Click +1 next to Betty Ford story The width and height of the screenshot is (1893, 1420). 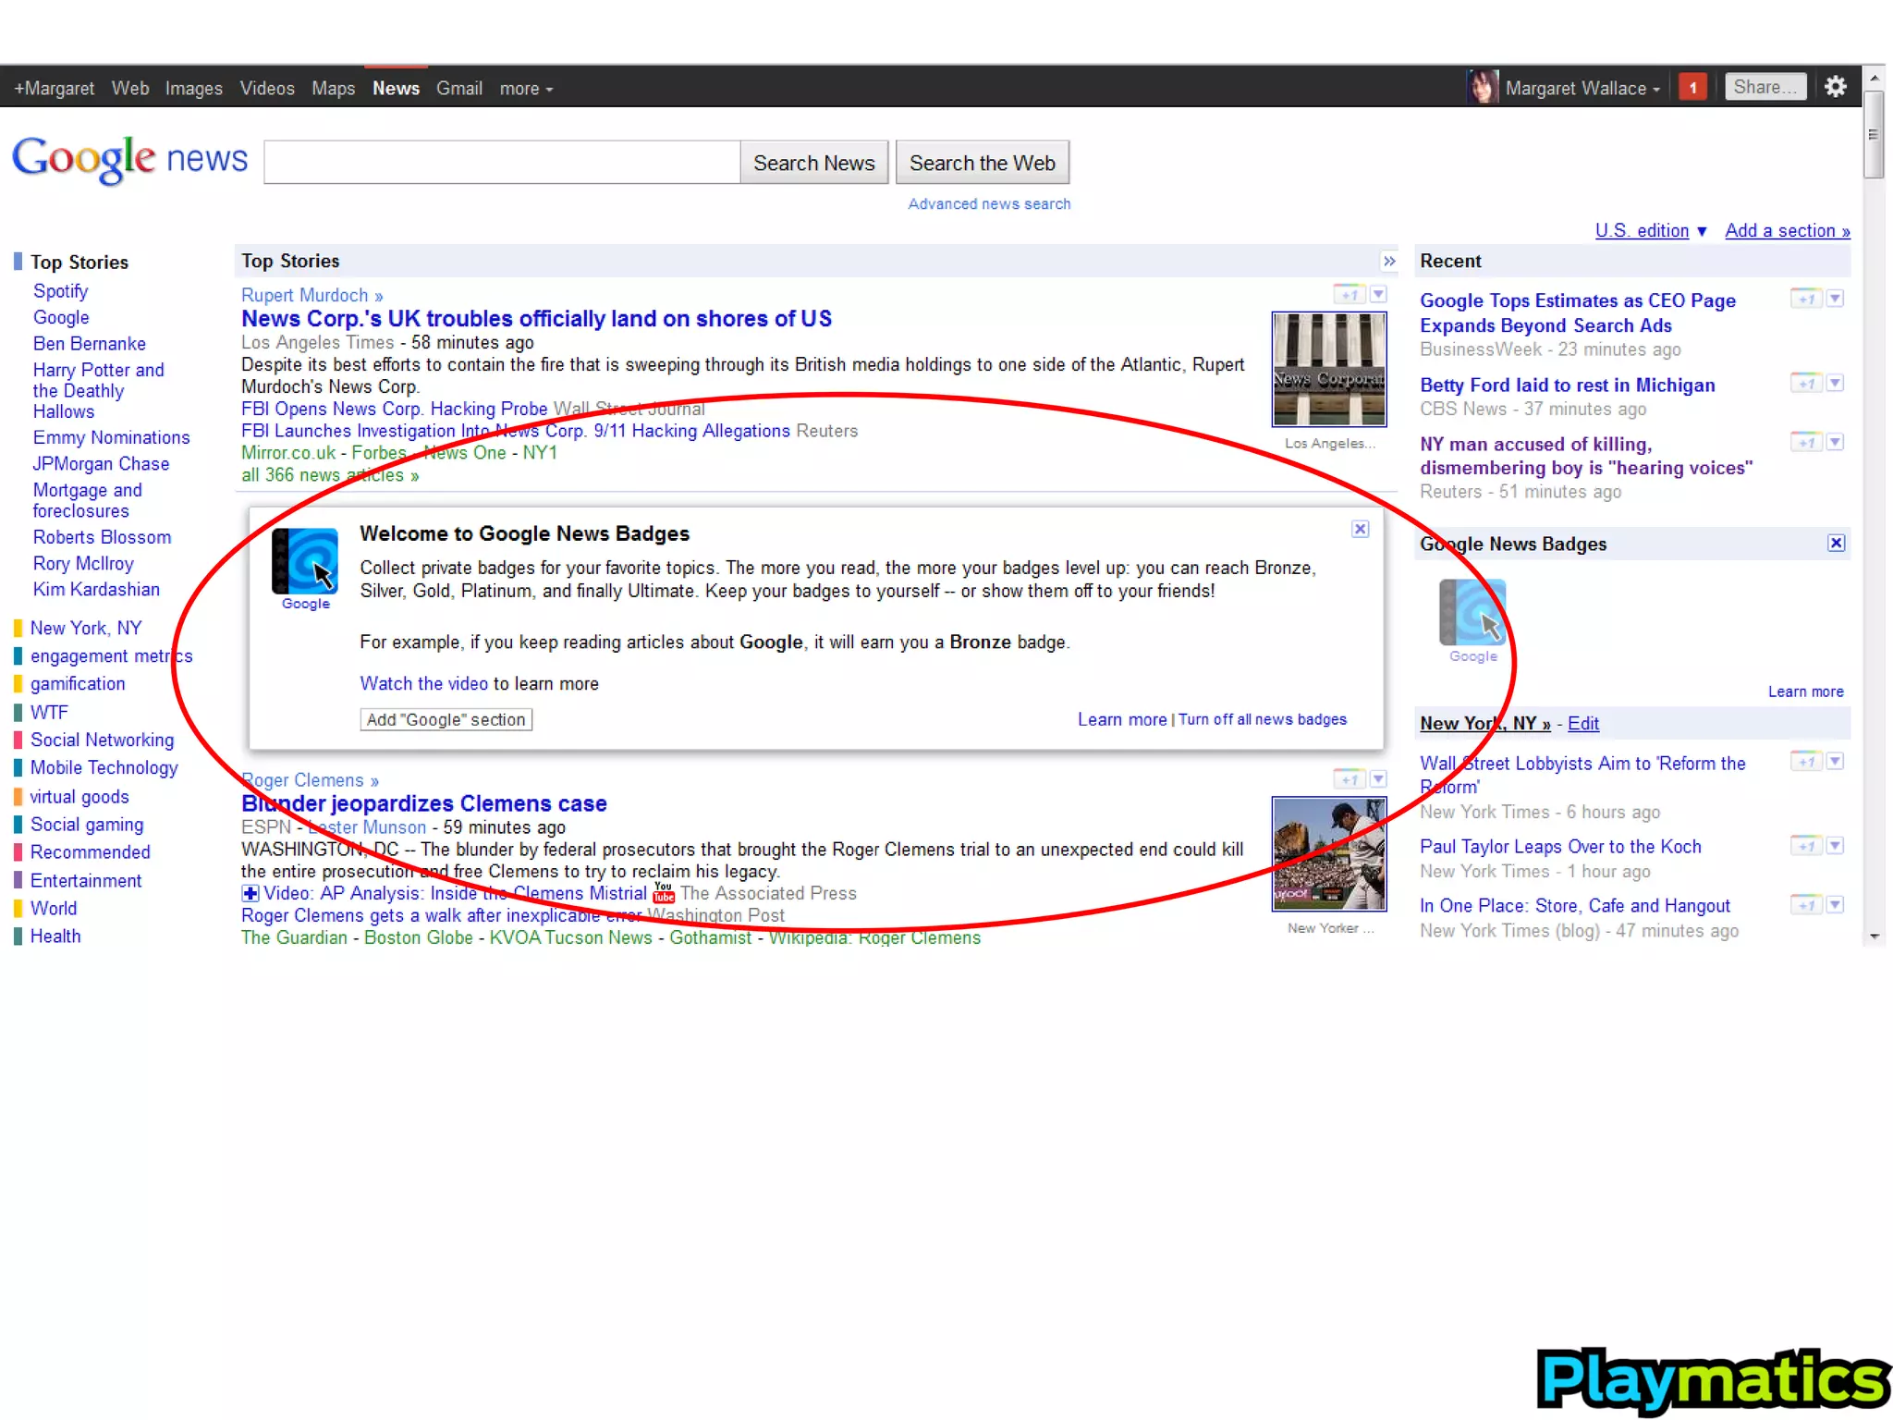point(1806,384)
